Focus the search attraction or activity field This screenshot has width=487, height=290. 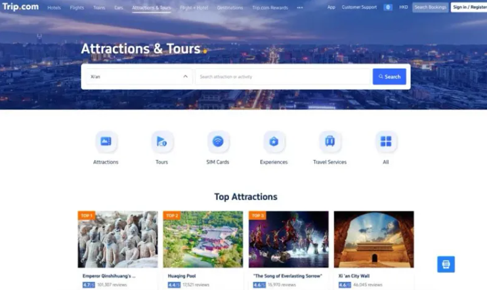point(284,76)
